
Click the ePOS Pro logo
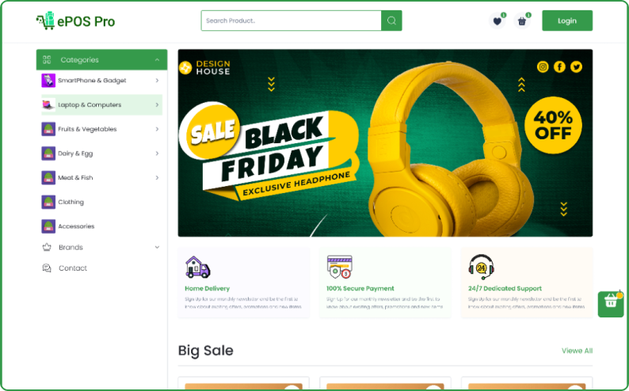pos(75,21)
